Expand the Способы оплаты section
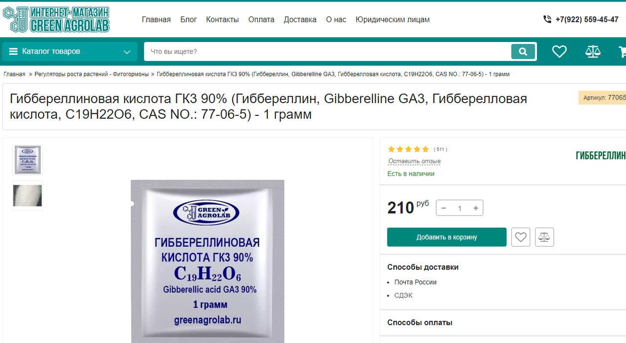Screen dimensions: 626x343 pyautogui.click(x=420, y=322)
